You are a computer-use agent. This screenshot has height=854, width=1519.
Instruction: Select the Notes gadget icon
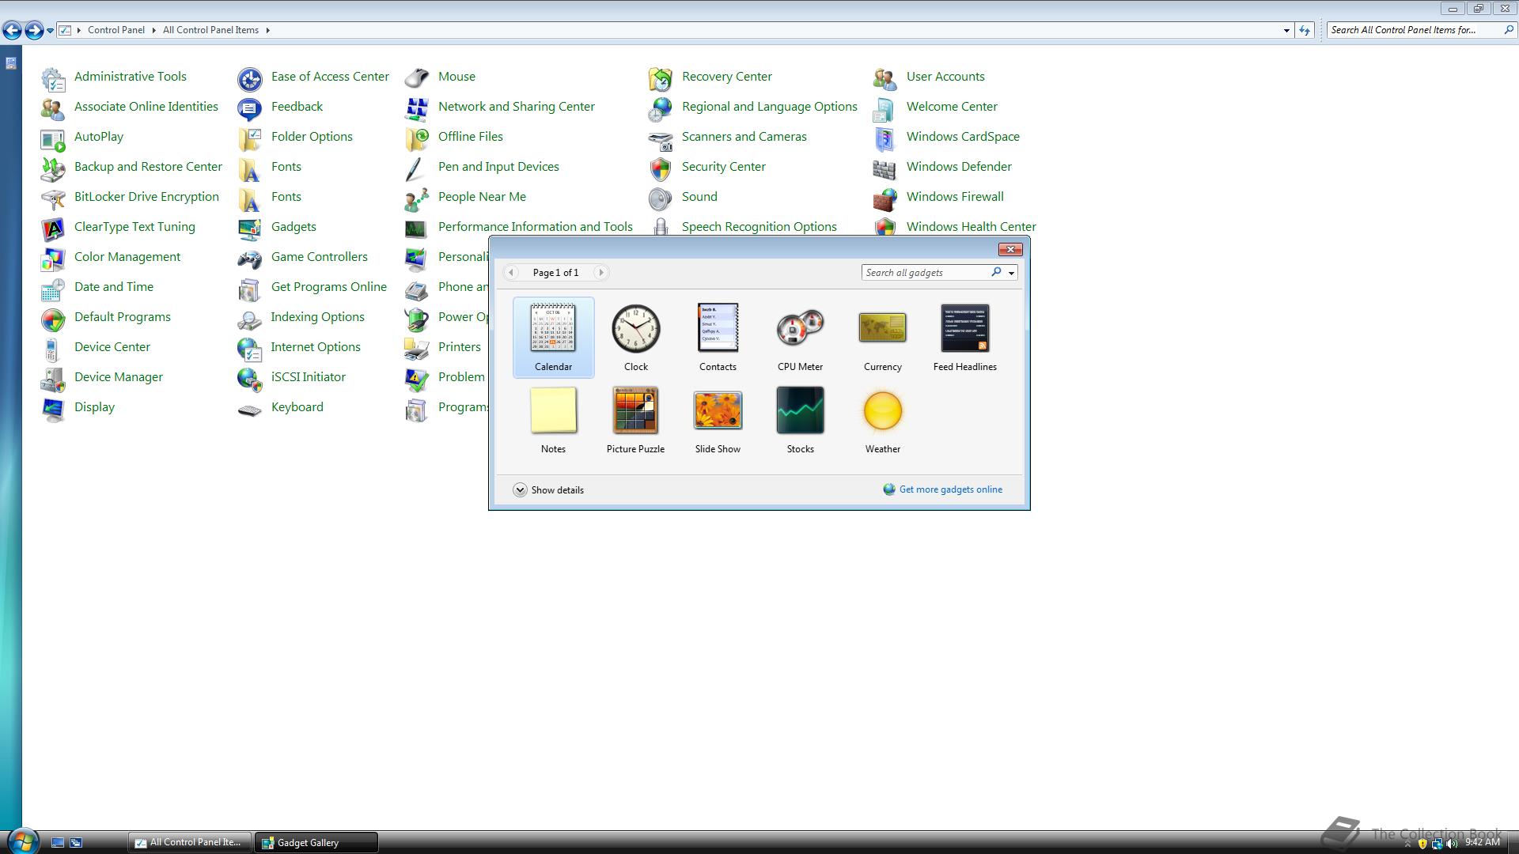[x=553, y=410]
